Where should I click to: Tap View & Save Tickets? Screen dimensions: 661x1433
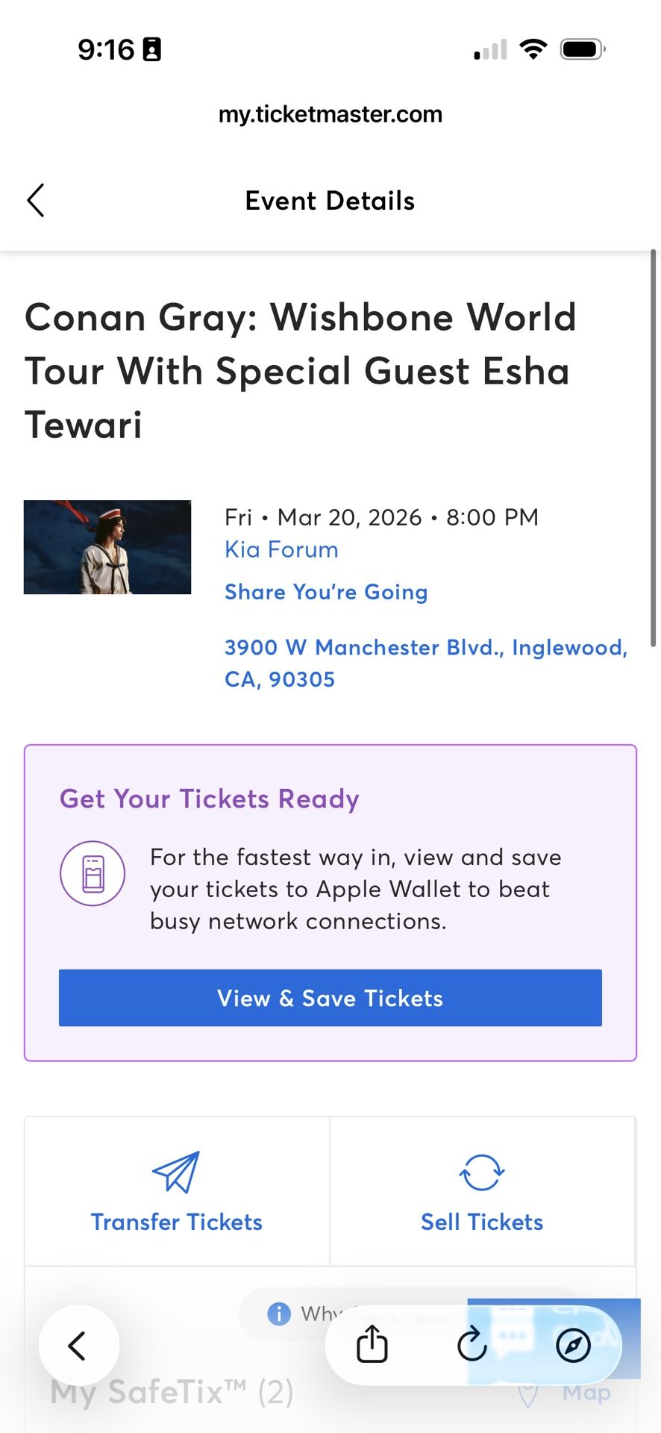330,998
